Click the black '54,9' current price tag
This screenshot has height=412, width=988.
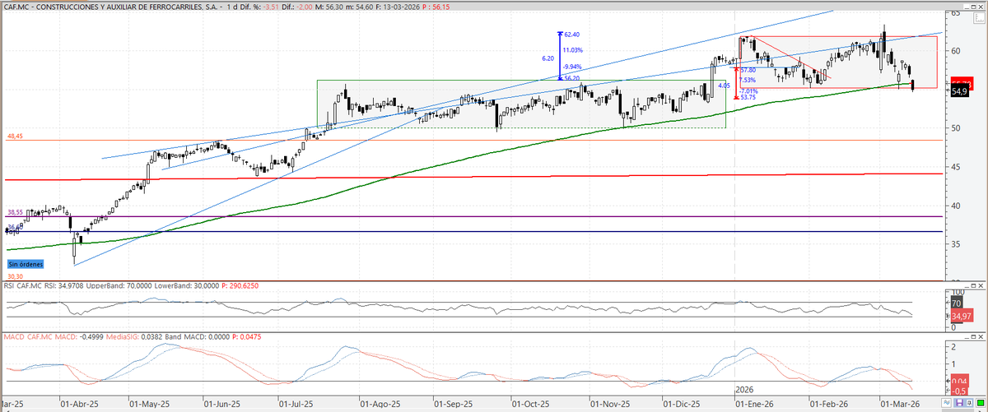tap(960, 92)
